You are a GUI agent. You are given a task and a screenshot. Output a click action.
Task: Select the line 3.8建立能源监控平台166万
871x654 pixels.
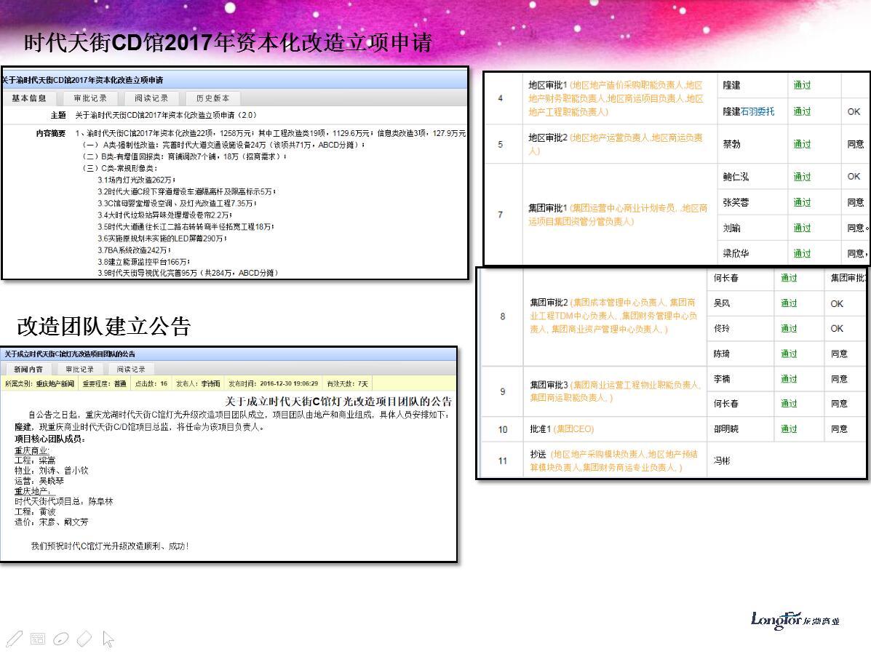pos(144,262)
